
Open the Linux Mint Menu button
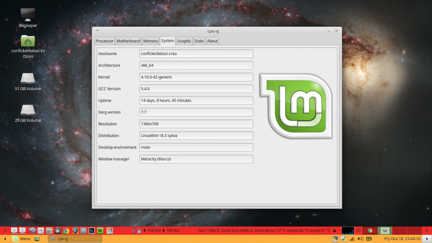click(22, 239)
